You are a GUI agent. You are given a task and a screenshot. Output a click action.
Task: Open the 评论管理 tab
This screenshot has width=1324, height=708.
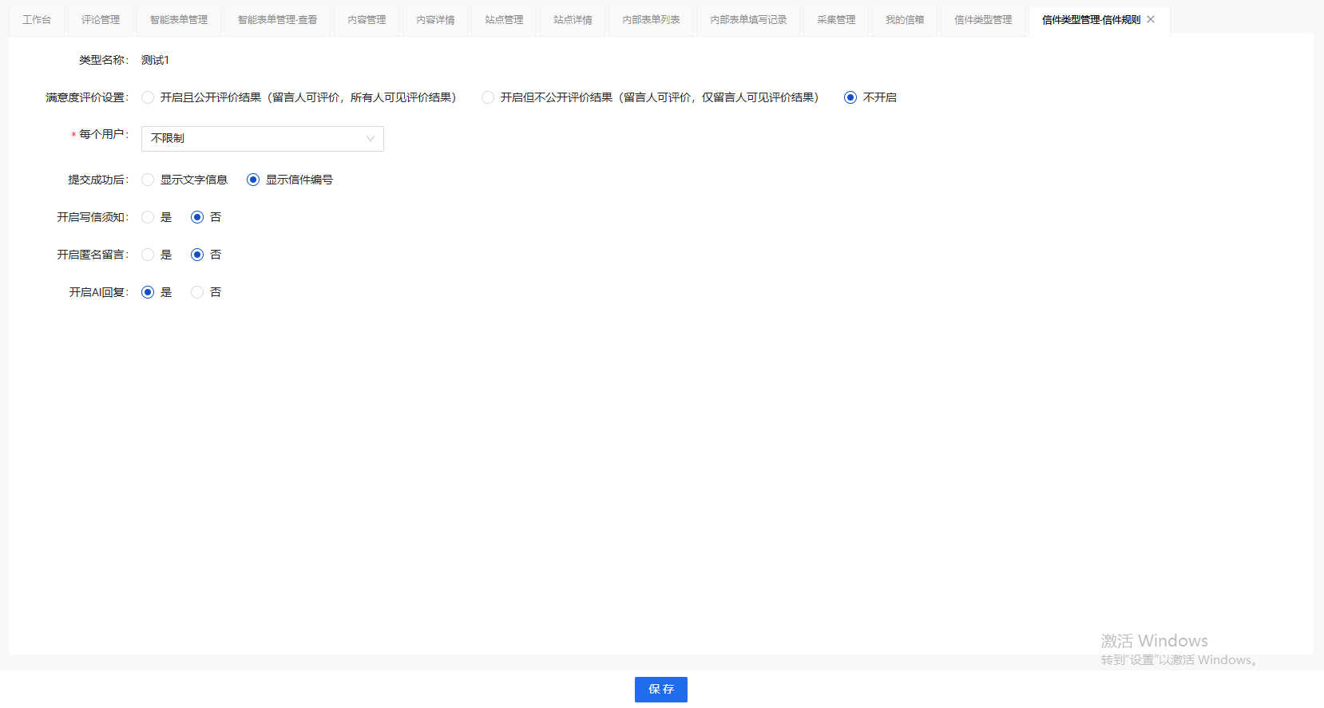101,20
